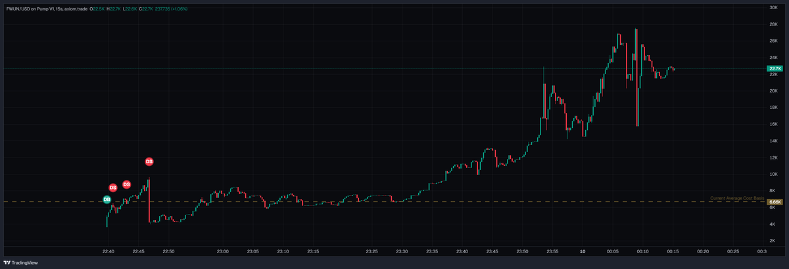Select the DS marker above the tall red candle
Image resolution: width=789 pixels, height=269 pixels.
[149, 161]
